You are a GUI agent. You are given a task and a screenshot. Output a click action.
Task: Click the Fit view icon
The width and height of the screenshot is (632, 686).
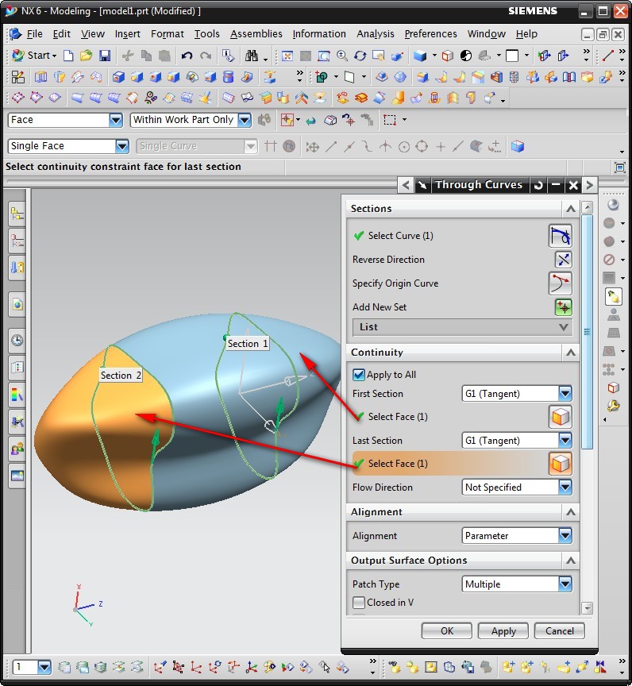[287, 56]
